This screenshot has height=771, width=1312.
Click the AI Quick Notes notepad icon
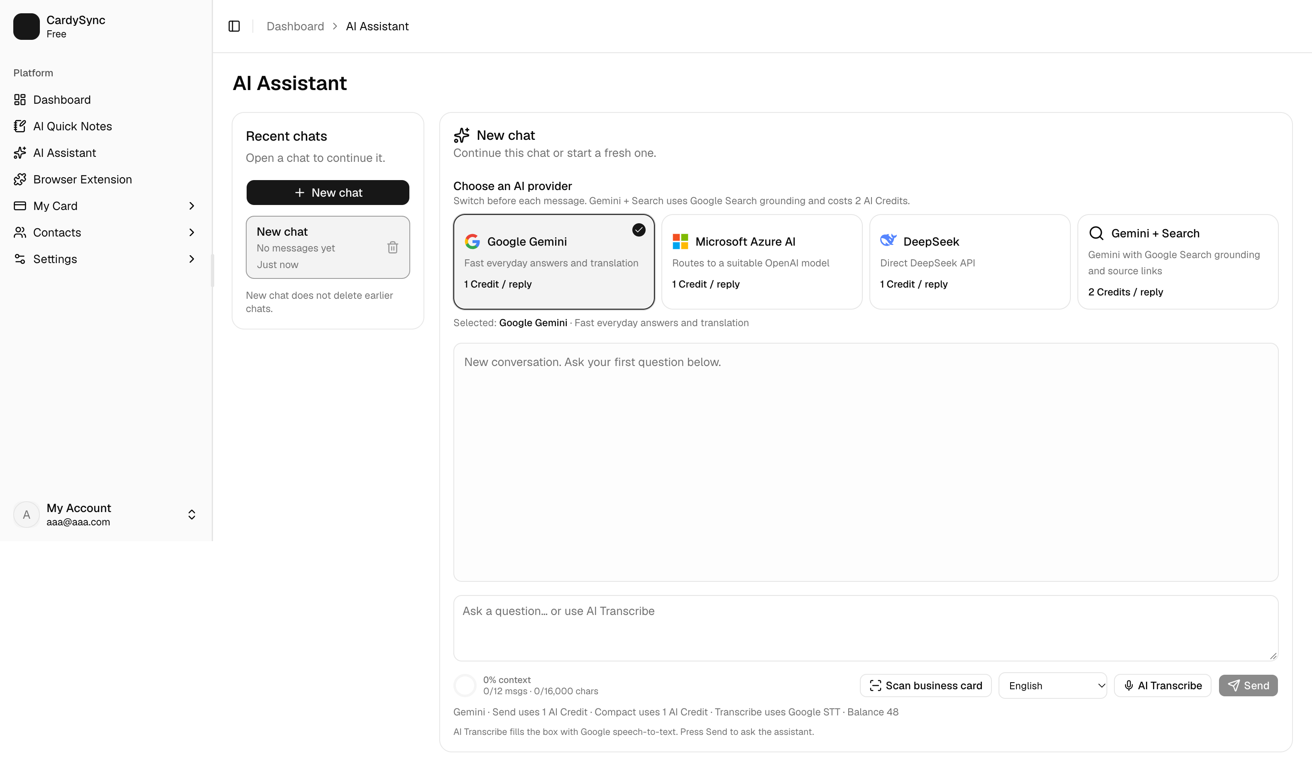[x=20, y=126]
